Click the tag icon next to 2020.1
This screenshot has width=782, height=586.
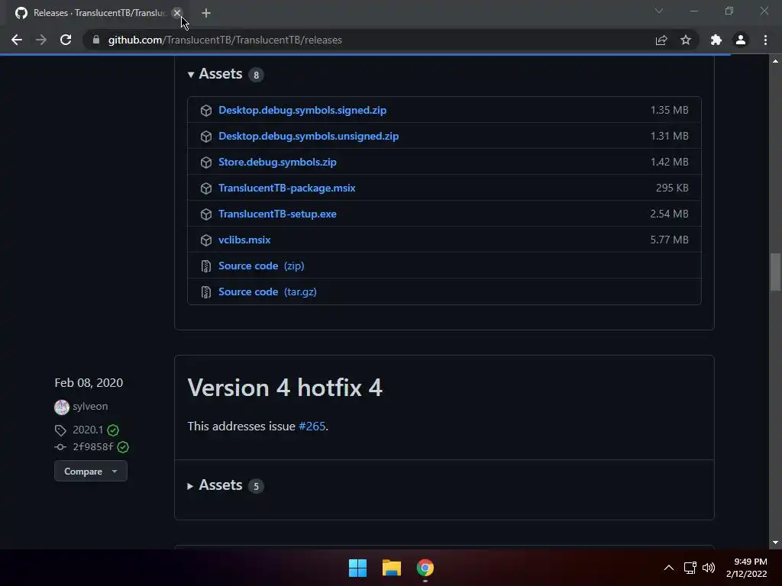tap(60, 430)
